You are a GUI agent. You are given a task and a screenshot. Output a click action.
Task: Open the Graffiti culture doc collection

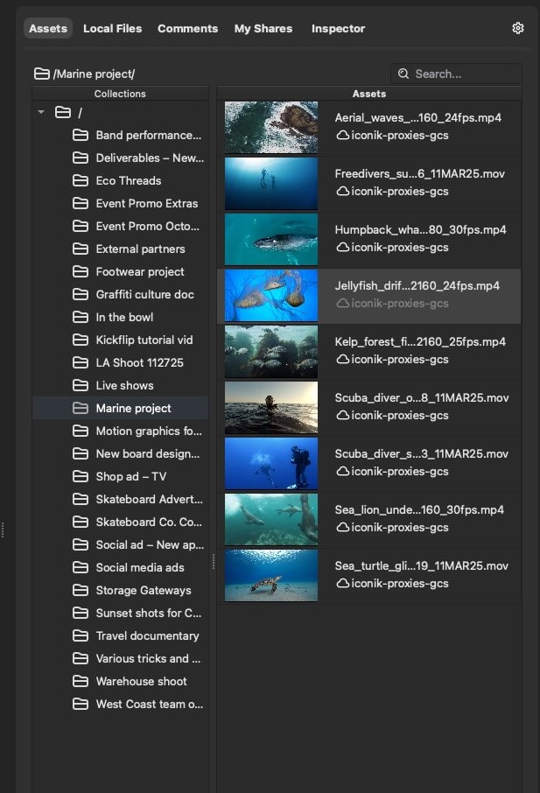tap(144, 295)
